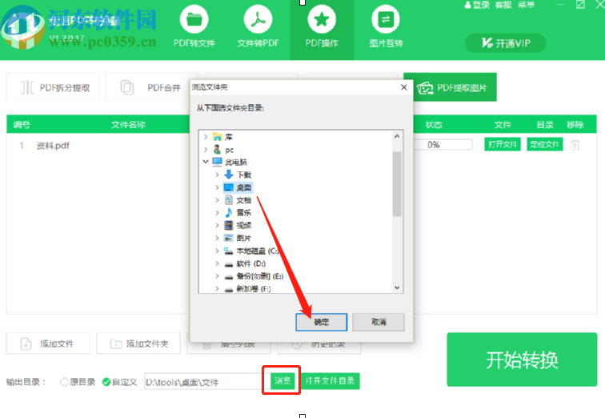Open the 客服 link
Image resolution: width=605 pixels, height=418 pixels.
503,5
